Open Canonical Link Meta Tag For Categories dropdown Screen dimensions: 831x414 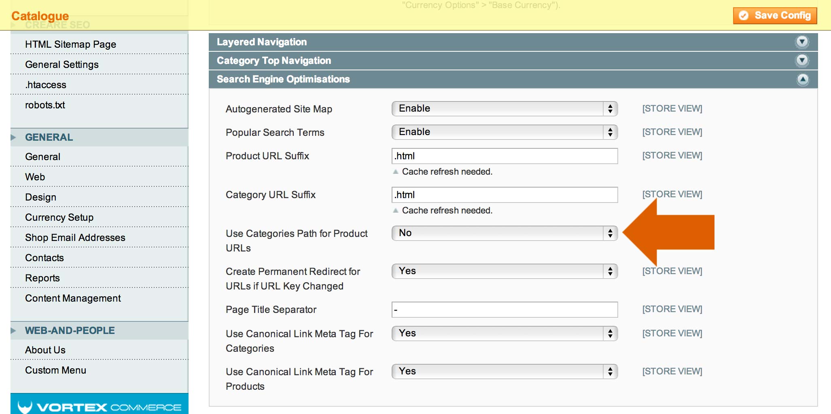pos(505,333)
